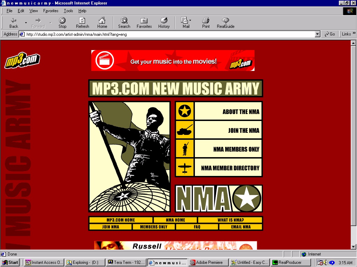
Task: Open the JOIN THE NMA link
Action: tap(244, 131)
